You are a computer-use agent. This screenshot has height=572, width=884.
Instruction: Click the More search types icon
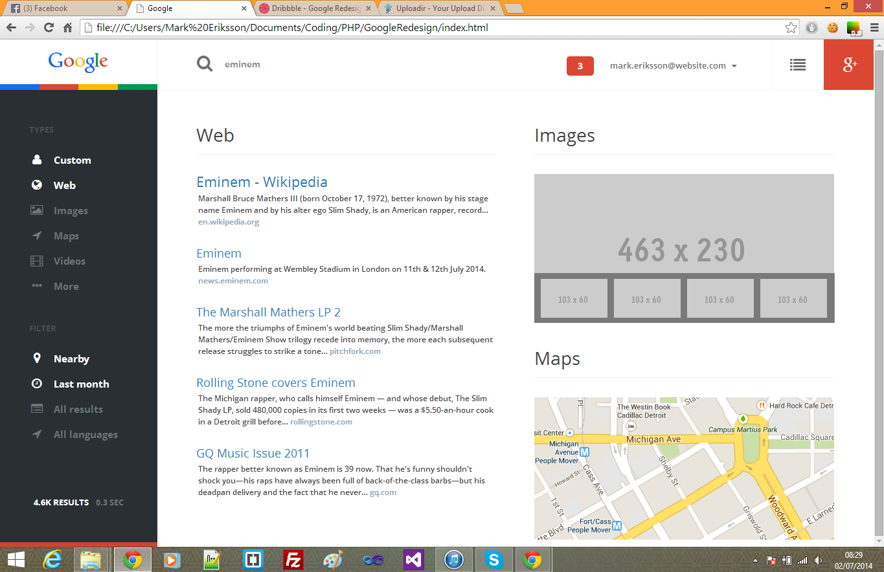pos(37,286)
